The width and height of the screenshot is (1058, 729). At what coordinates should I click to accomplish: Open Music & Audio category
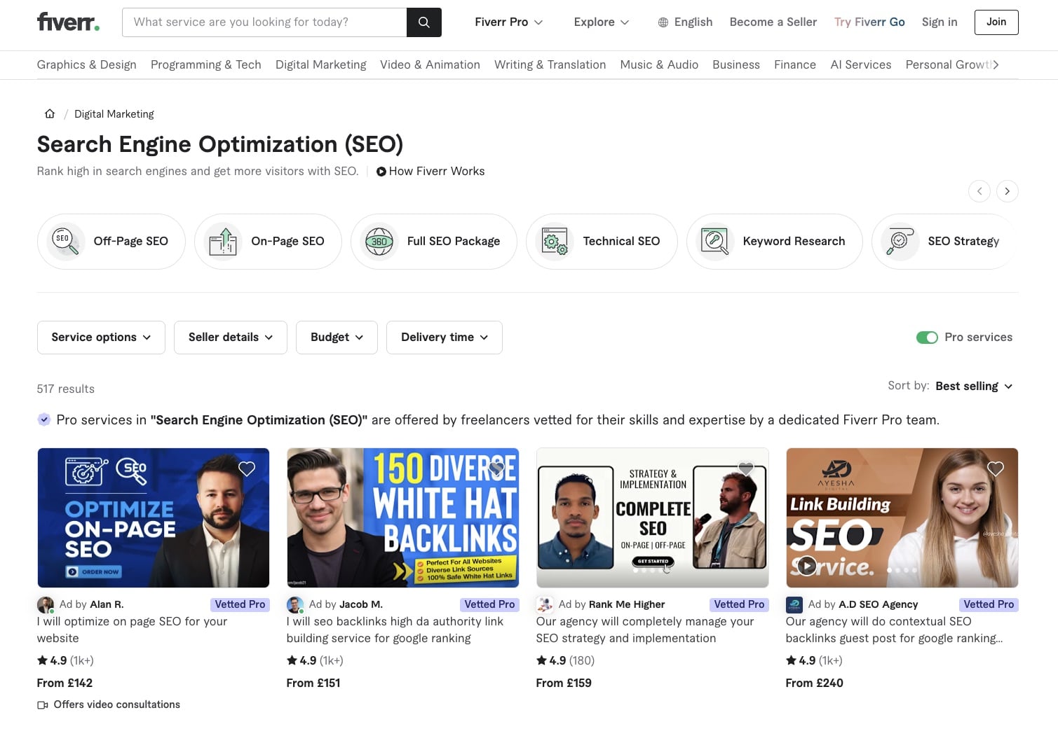(659, 64)
